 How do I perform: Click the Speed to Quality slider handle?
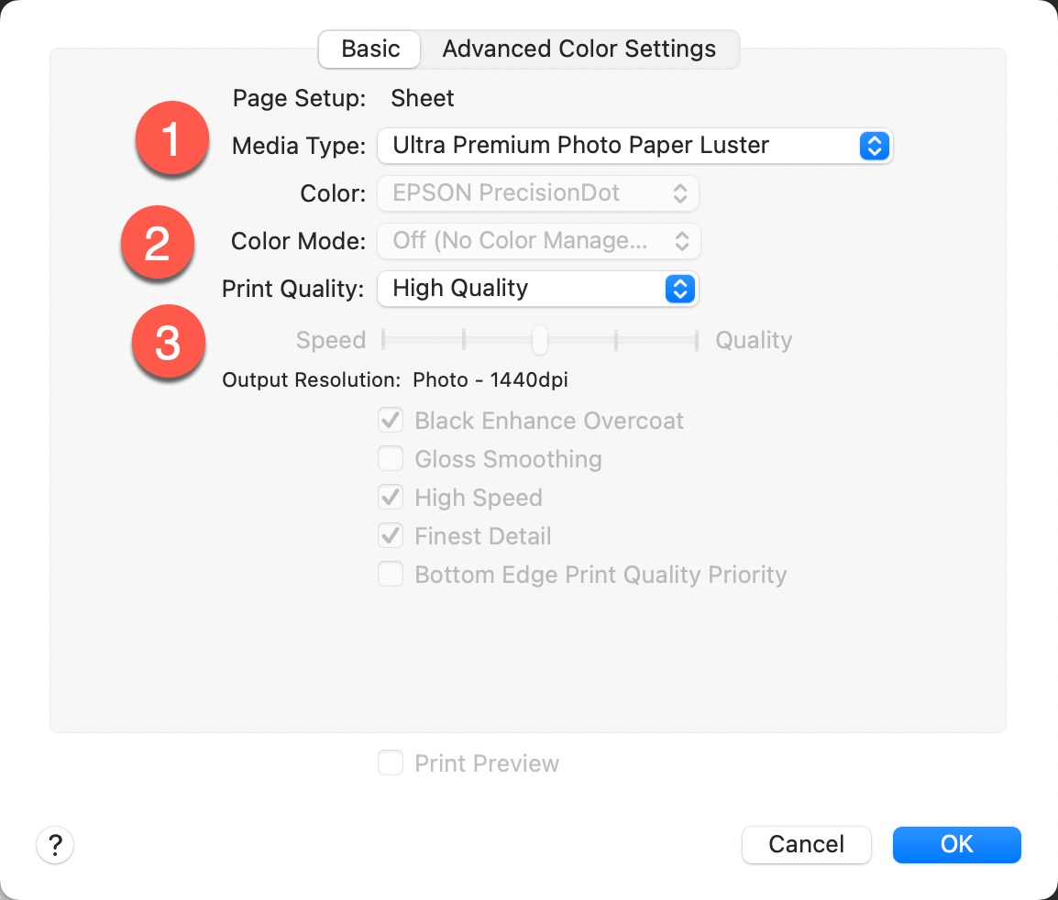540,340
